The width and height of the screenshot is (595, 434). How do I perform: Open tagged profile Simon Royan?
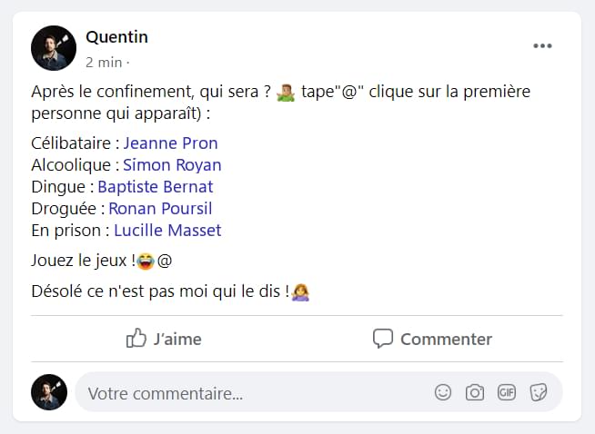[x=172, y=165]
